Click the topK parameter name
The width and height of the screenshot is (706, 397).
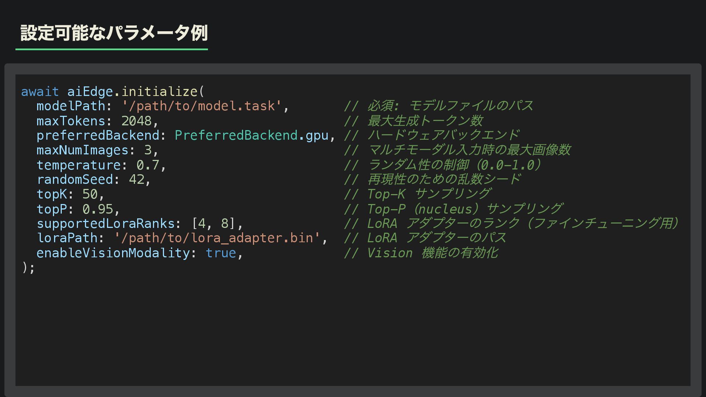click(51, 194)
